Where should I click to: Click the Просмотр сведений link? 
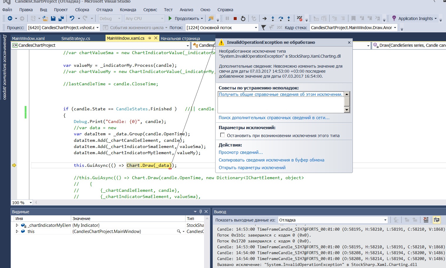pos(240,152)
